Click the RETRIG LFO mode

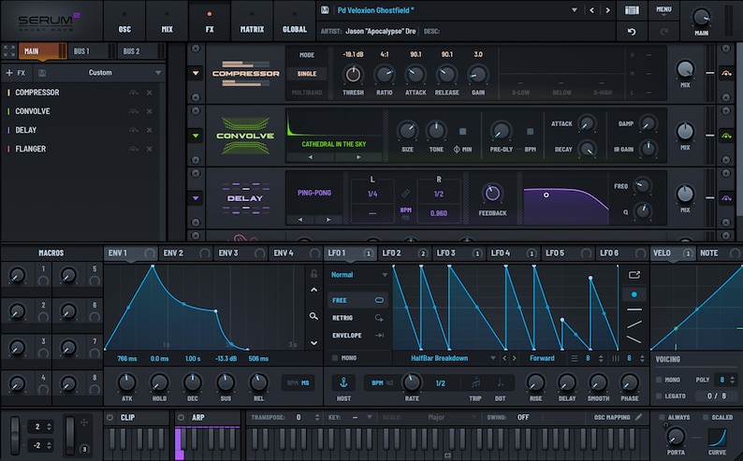357,318
